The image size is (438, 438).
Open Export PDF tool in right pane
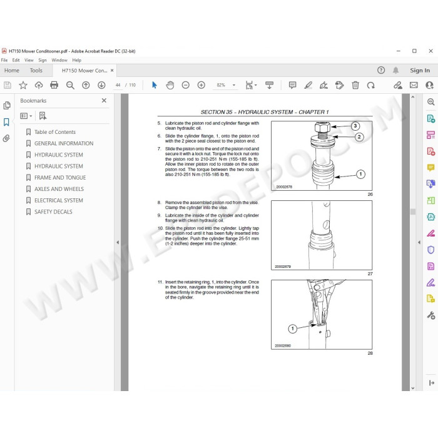pos(430,118)
